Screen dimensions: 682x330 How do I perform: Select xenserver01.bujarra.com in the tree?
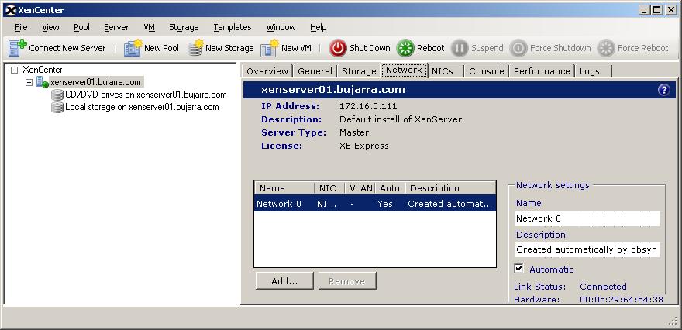95,82
